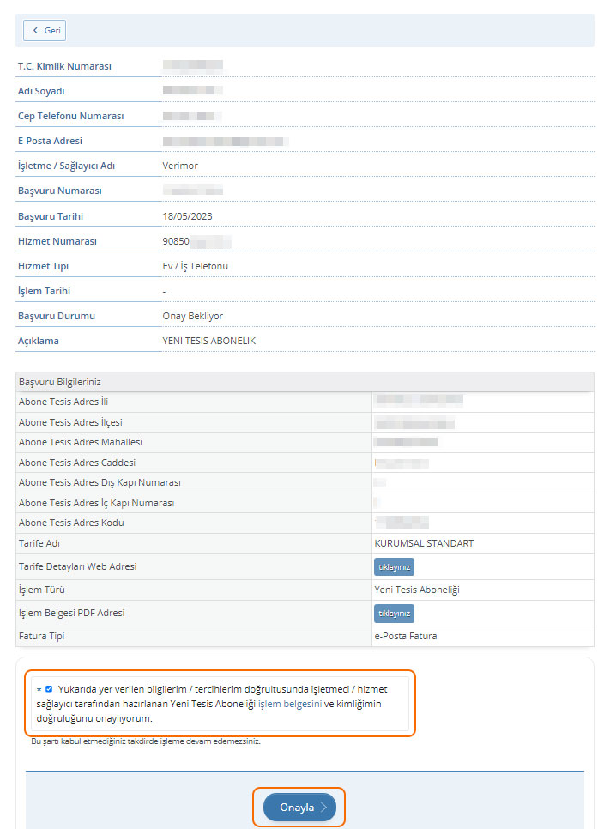
Task: Click the e-Posta Fatura value
Action: click(406, 636)
